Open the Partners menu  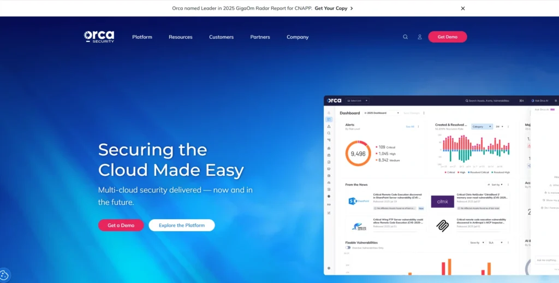click(x=260, y=37)
